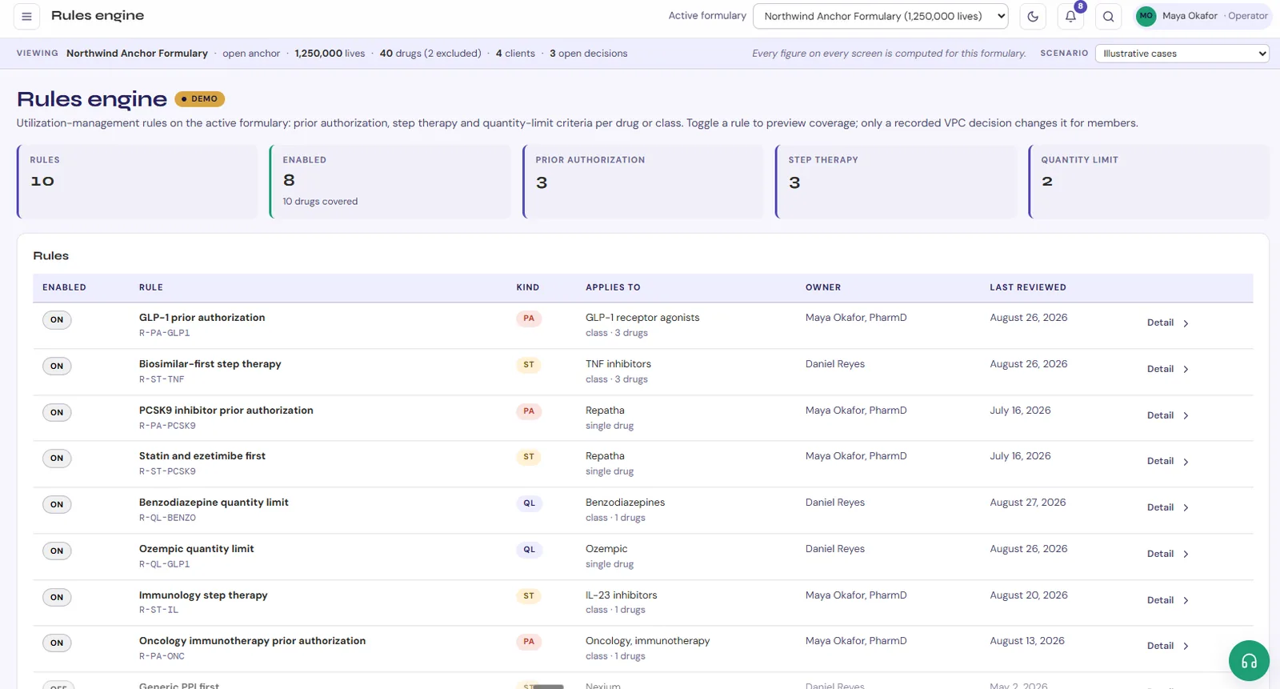The image size is (1280, 689).
Task: Select the Prior Authorization summary card
Action: tap(643, 182)
